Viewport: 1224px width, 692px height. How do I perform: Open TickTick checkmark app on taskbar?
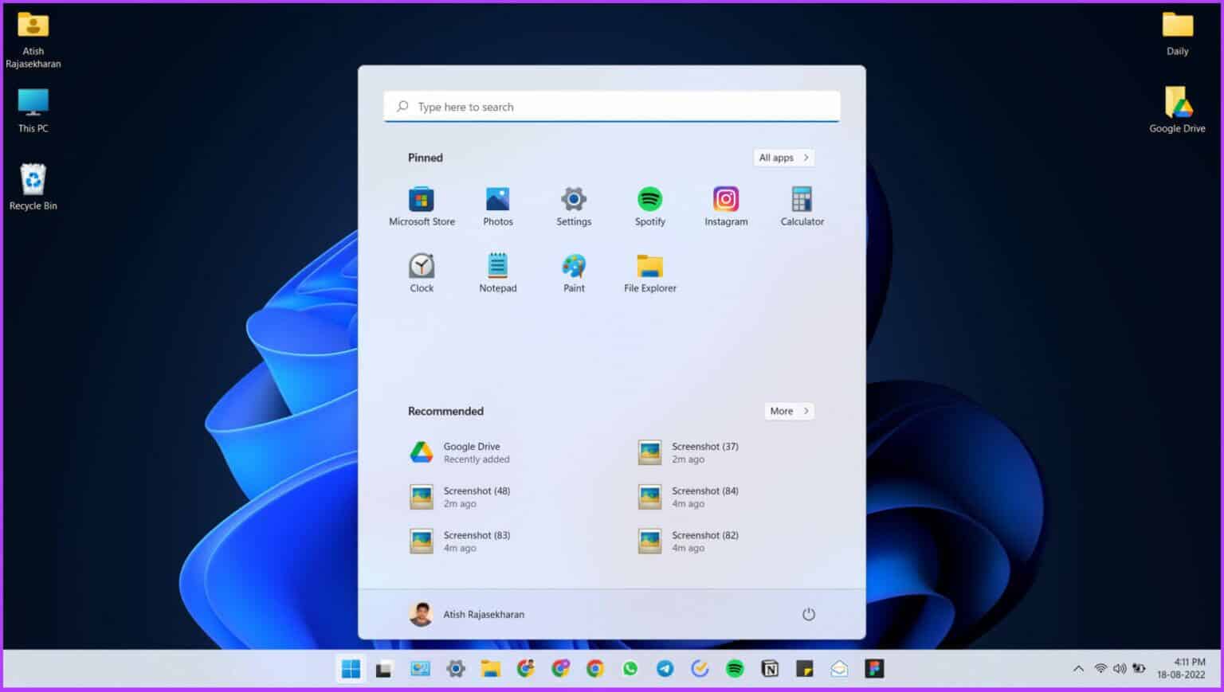pyautogui.click(x=700, y=669)
